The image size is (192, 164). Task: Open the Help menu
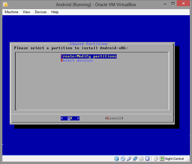pos(55,12)
